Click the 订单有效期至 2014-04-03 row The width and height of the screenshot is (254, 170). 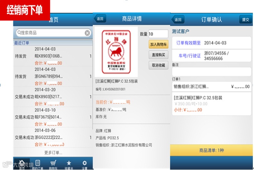(x=211, y=43)
